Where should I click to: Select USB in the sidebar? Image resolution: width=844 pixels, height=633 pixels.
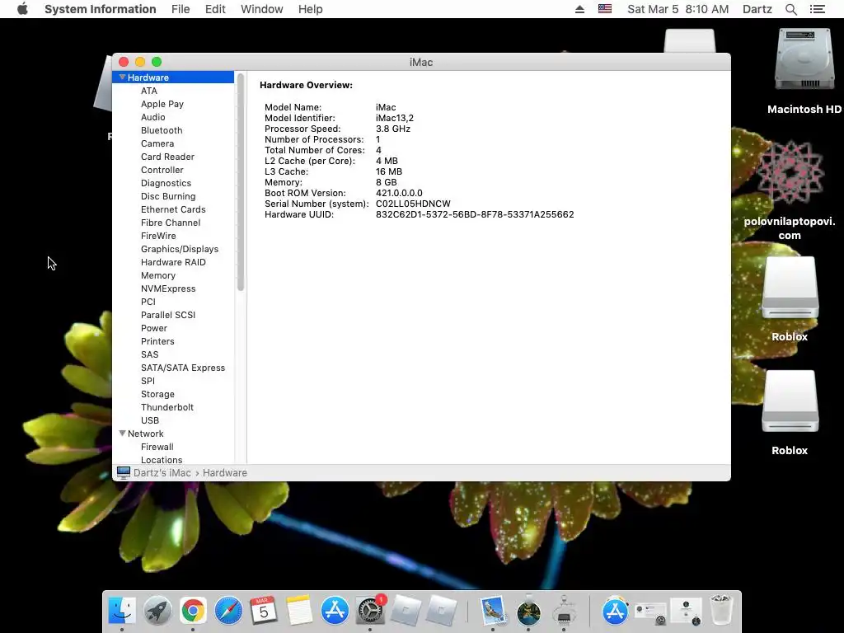pyautogui.click(x=150, y=420)
